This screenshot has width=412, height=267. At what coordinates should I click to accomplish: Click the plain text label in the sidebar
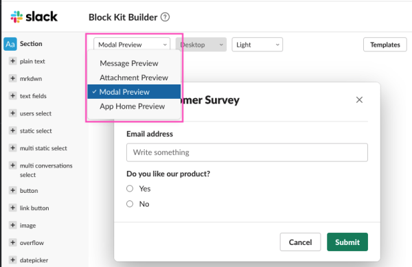(32, 61)
